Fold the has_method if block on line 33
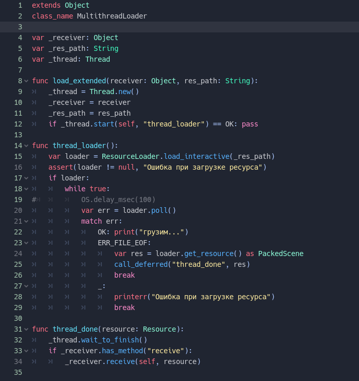The height and width of the screenshot is (381, 359). [x=26, y=351]
